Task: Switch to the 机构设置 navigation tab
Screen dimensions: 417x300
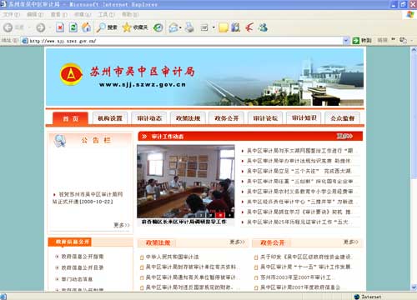Action: 110,118
